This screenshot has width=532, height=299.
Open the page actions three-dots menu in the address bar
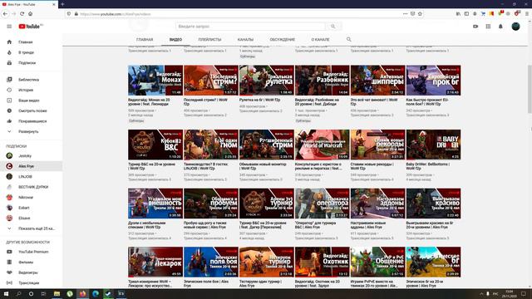tap(405, 14)
